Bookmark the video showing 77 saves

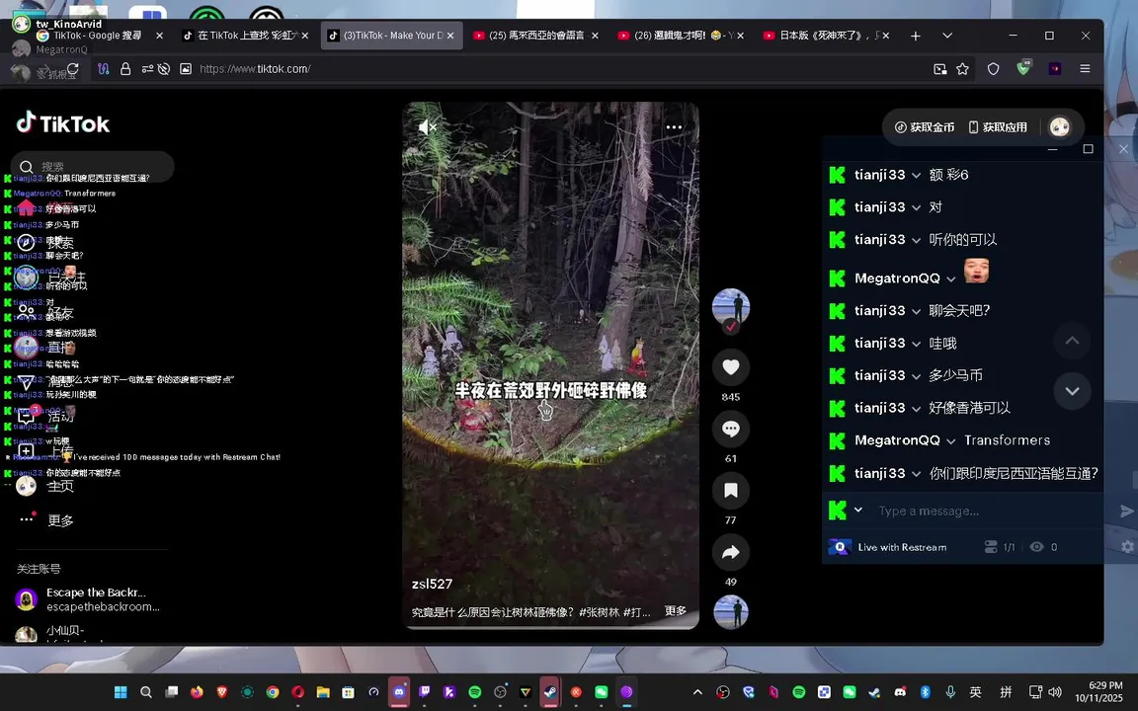tap(730, 491)
